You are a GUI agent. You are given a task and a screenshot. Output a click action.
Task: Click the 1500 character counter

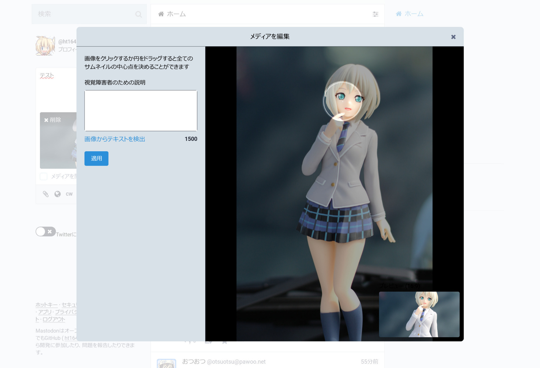(191, 139)
